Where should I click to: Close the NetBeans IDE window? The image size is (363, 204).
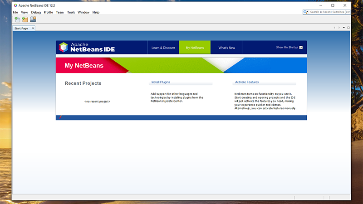tap(345, 5)
